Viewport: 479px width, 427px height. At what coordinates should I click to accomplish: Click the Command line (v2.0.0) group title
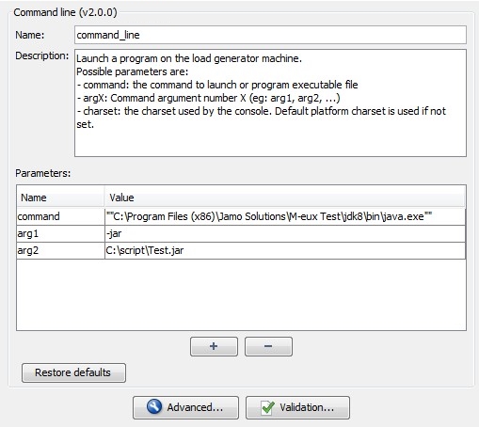(x=65, y=12)
